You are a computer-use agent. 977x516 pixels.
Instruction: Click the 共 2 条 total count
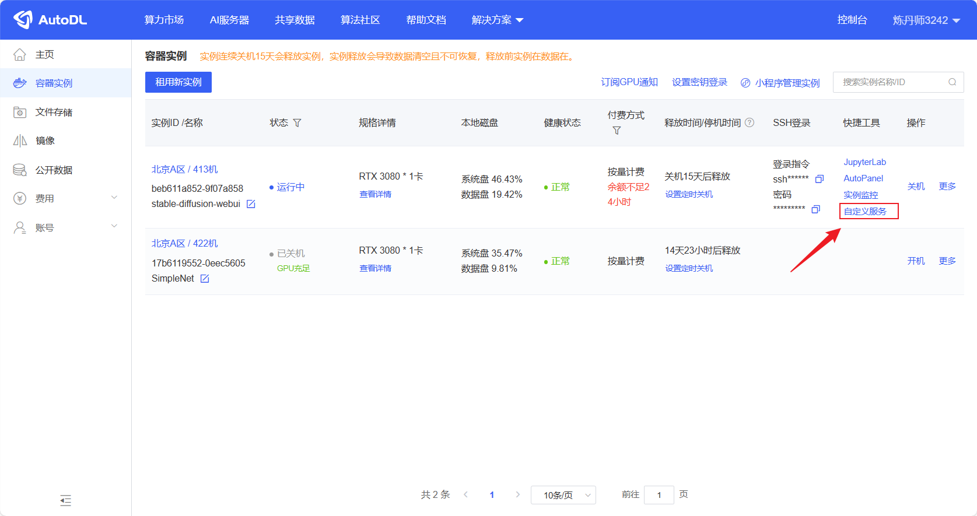(x=435, y=494)
